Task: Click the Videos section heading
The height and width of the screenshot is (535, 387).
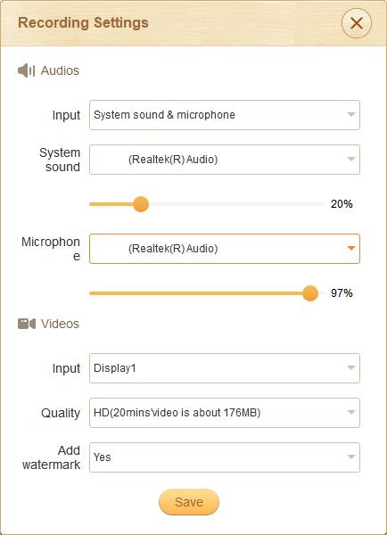Action: 60,324
